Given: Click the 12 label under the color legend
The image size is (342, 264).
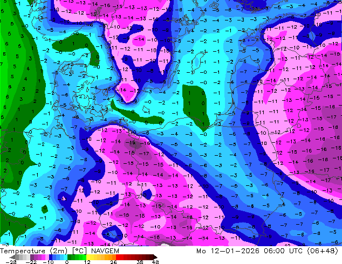Looking at the screenshot, I should 87,262.
